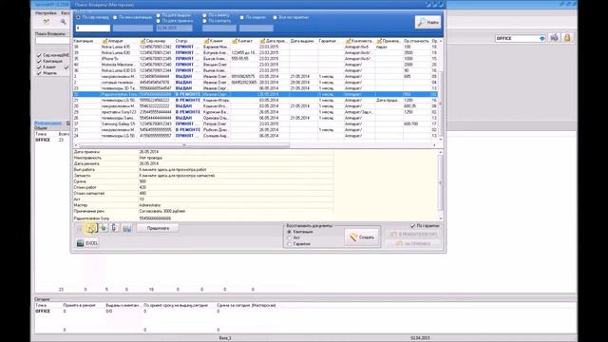Toggle the По модели checkbox
608x342 pixels.
click(242, 17)
